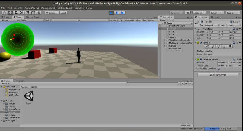Select the Move tool
Viewport: 243px width, 131px height.
pos(10,13)
